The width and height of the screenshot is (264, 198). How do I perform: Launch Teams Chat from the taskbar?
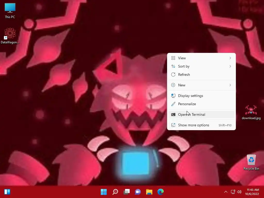[x=138, y=192]
